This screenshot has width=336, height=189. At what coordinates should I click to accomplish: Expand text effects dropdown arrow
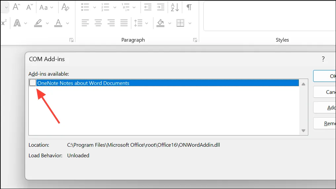click(25, 23)
